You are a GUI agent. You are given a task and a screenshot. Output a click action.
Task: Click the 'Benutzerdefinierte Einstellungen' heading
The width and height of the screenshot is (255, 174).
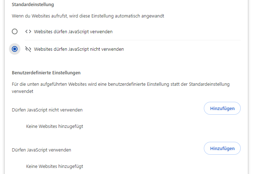point(46,73)
